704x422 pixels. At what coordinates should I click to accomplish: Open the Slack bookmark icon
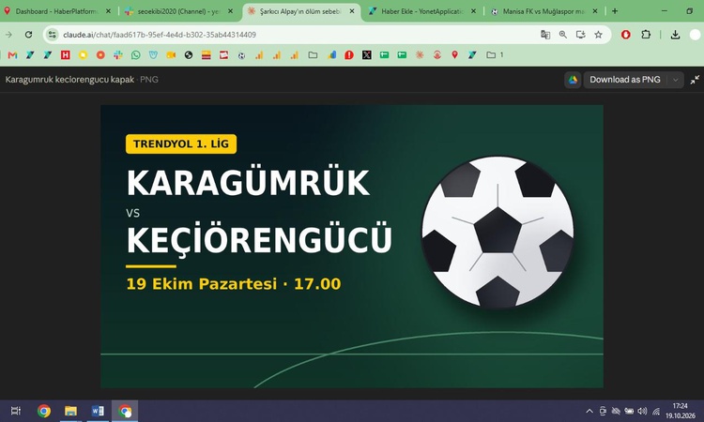point(118,55)
